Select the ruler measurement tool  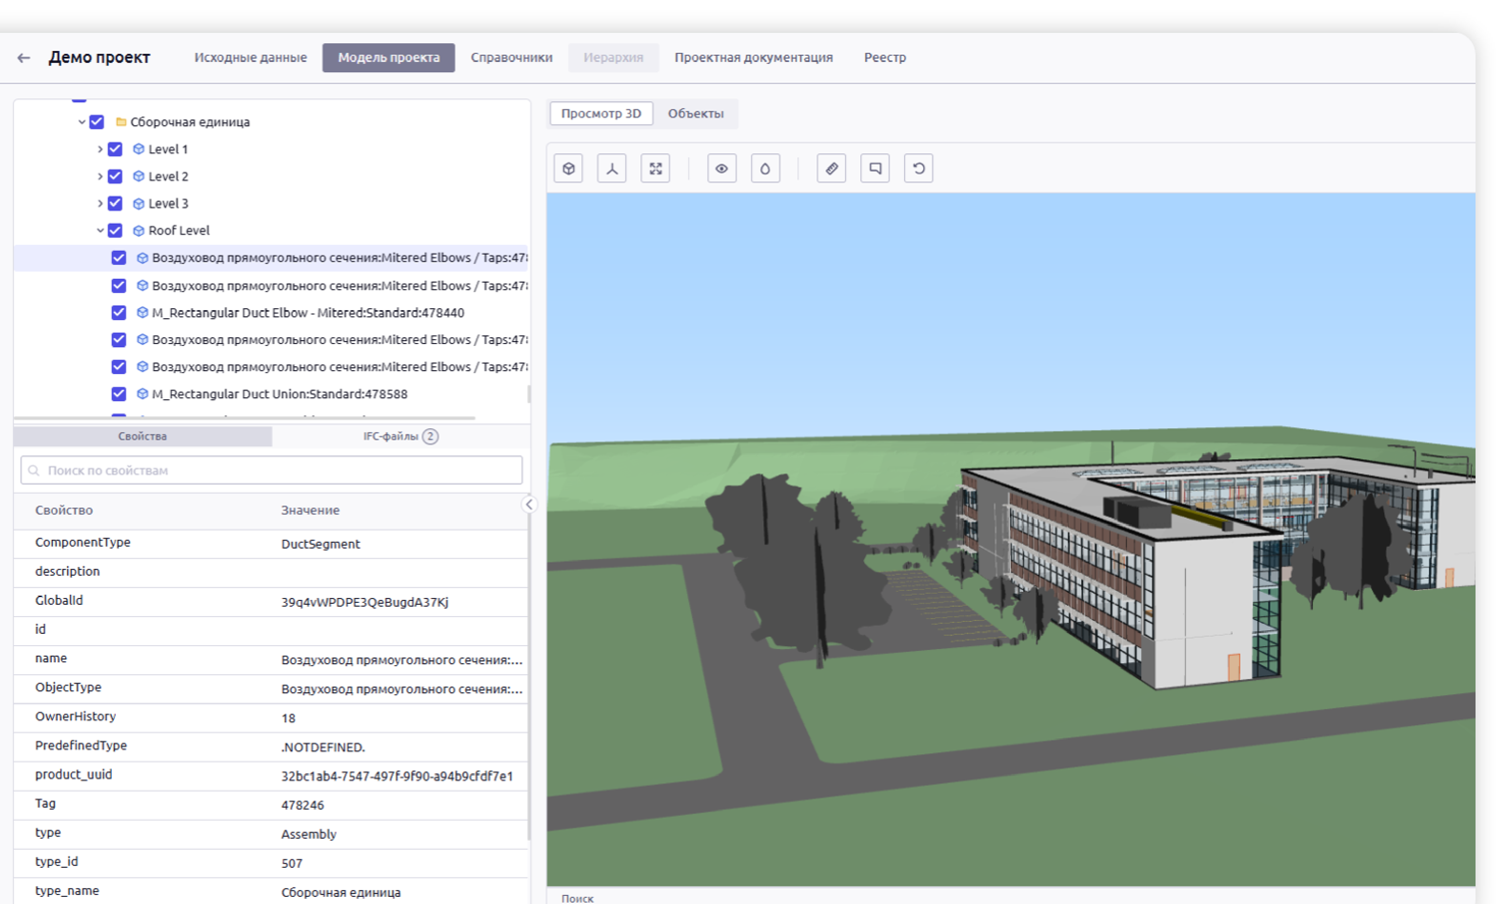(831, 168)
